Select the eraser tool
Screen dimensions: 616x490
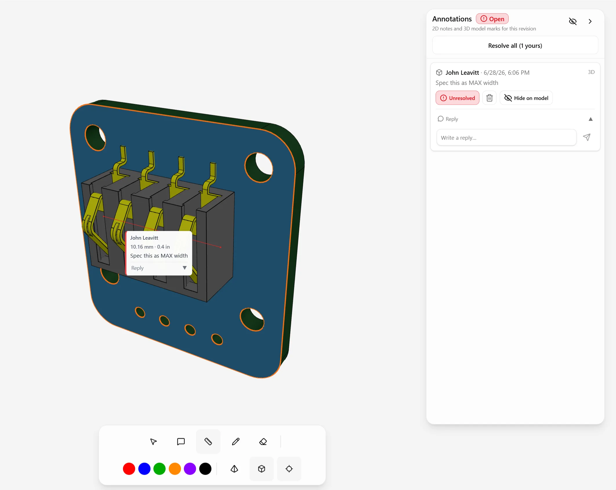[263, 442]
